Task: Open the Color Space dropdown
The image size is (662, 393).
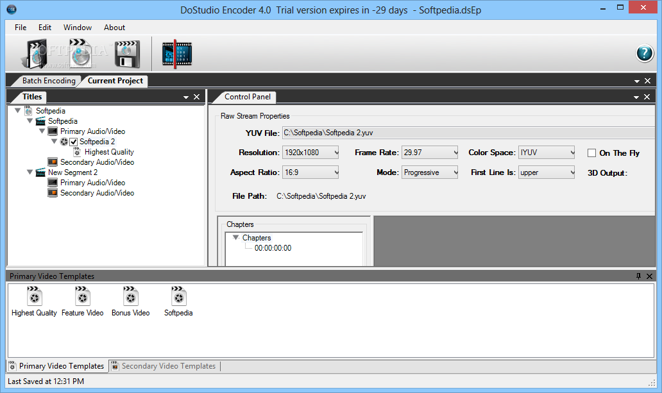Action: point(547,153)
